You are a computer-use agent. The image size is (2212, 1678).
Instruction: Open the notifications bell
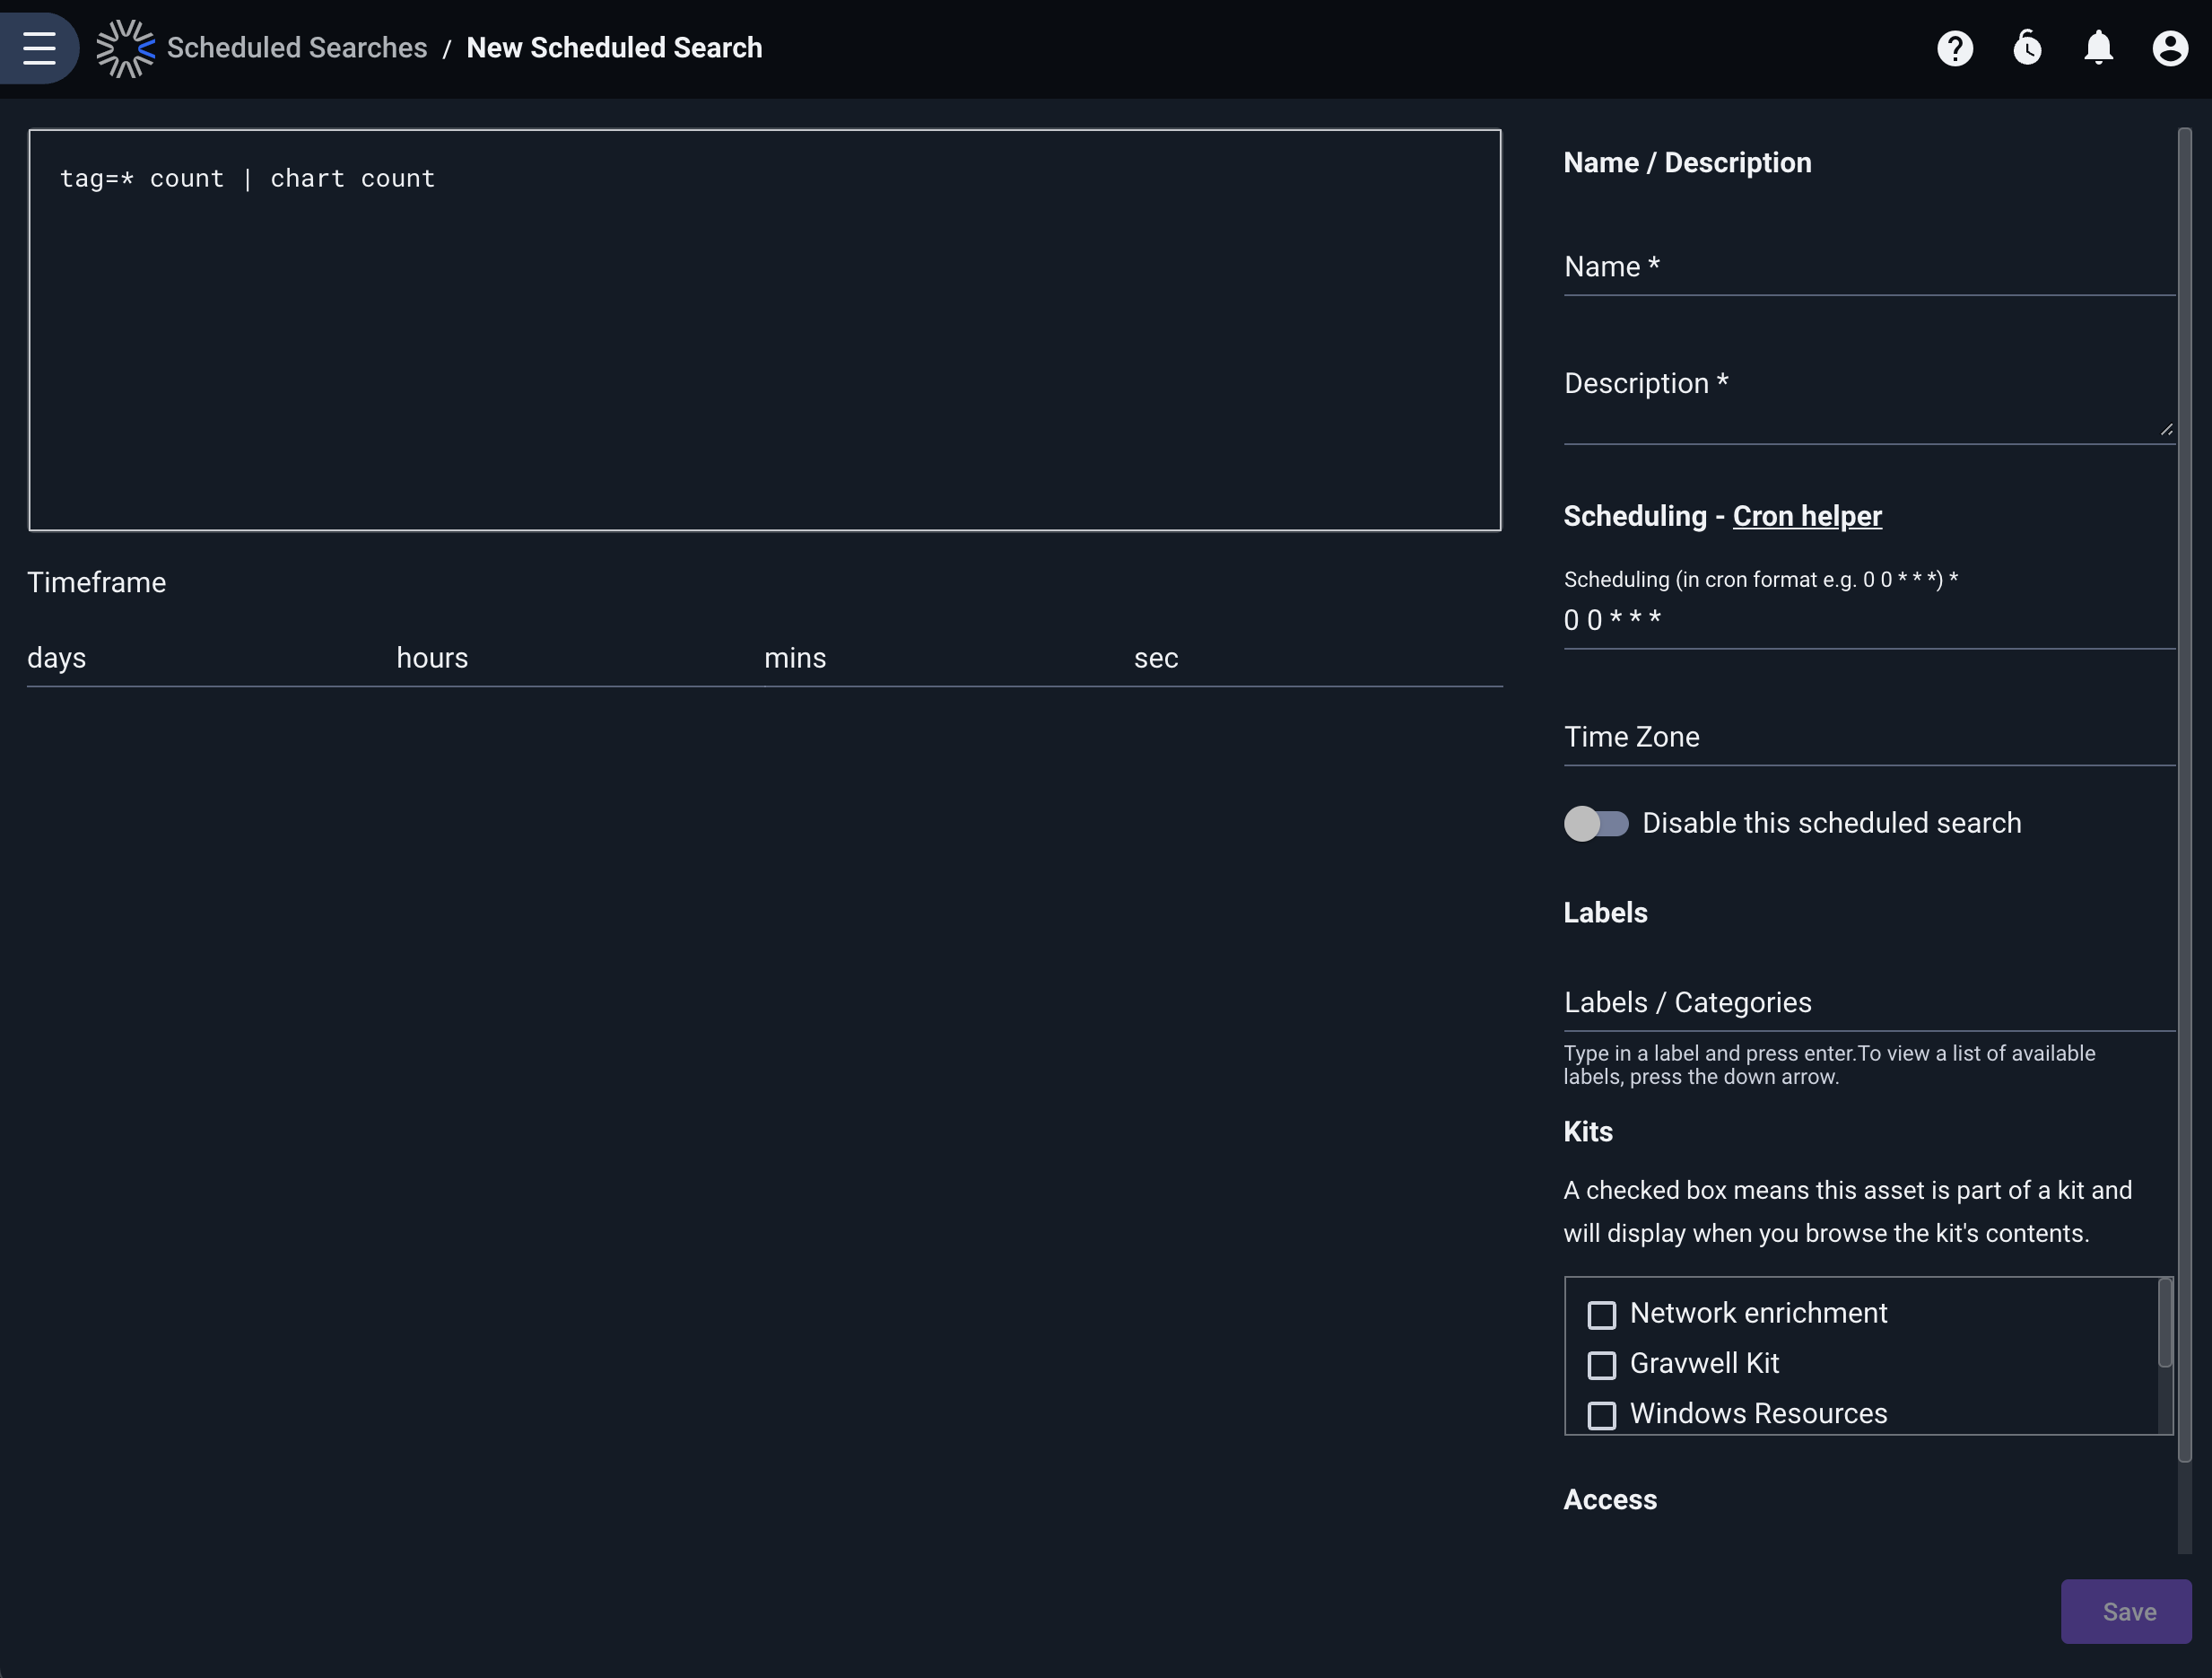pyautogui.click(x=2098, y=48)
